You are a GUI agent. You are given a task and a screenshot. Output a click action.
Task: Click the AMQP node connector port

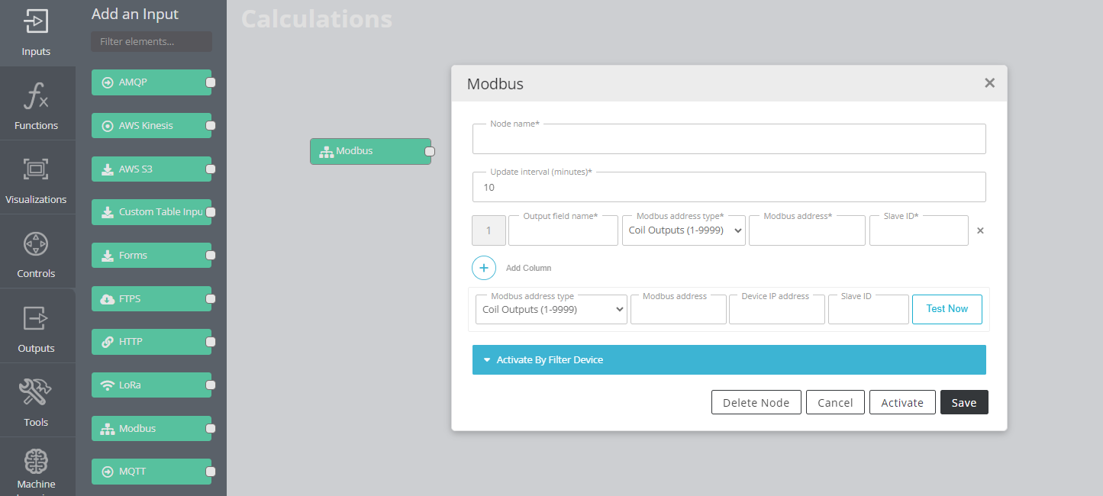211,82
